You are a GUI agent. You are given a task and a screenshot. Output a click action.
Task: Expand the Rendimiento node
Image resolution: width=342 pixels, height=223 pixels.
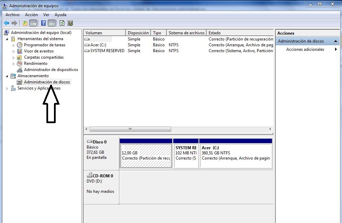click(13, 64)
